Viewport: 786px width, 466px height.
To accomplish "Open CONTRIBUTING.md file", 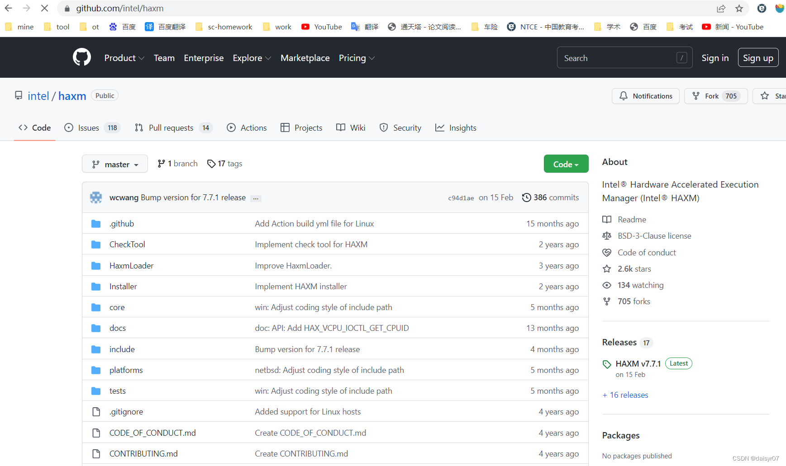I will [x=143, y=453].
